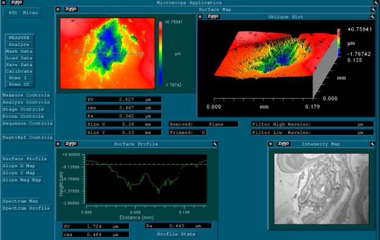Open the Spectrum Profile view
Screen dimensions: 380x240
pyautogui.click(x=26, y=208)
